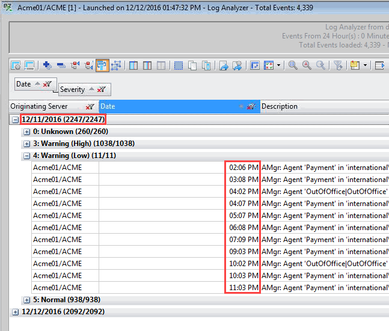
Task: Click the blue minus collapse-all toolbar icon
Action: [x=61, y=65]
